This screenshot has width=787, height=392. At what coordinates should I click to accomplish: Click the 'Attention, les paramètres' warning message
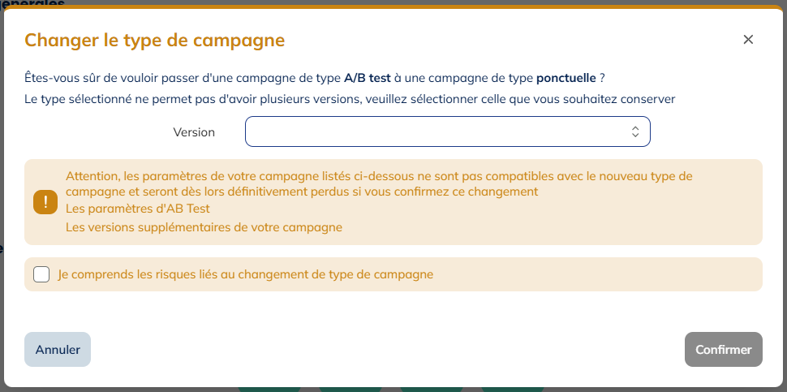pos(379,183)
